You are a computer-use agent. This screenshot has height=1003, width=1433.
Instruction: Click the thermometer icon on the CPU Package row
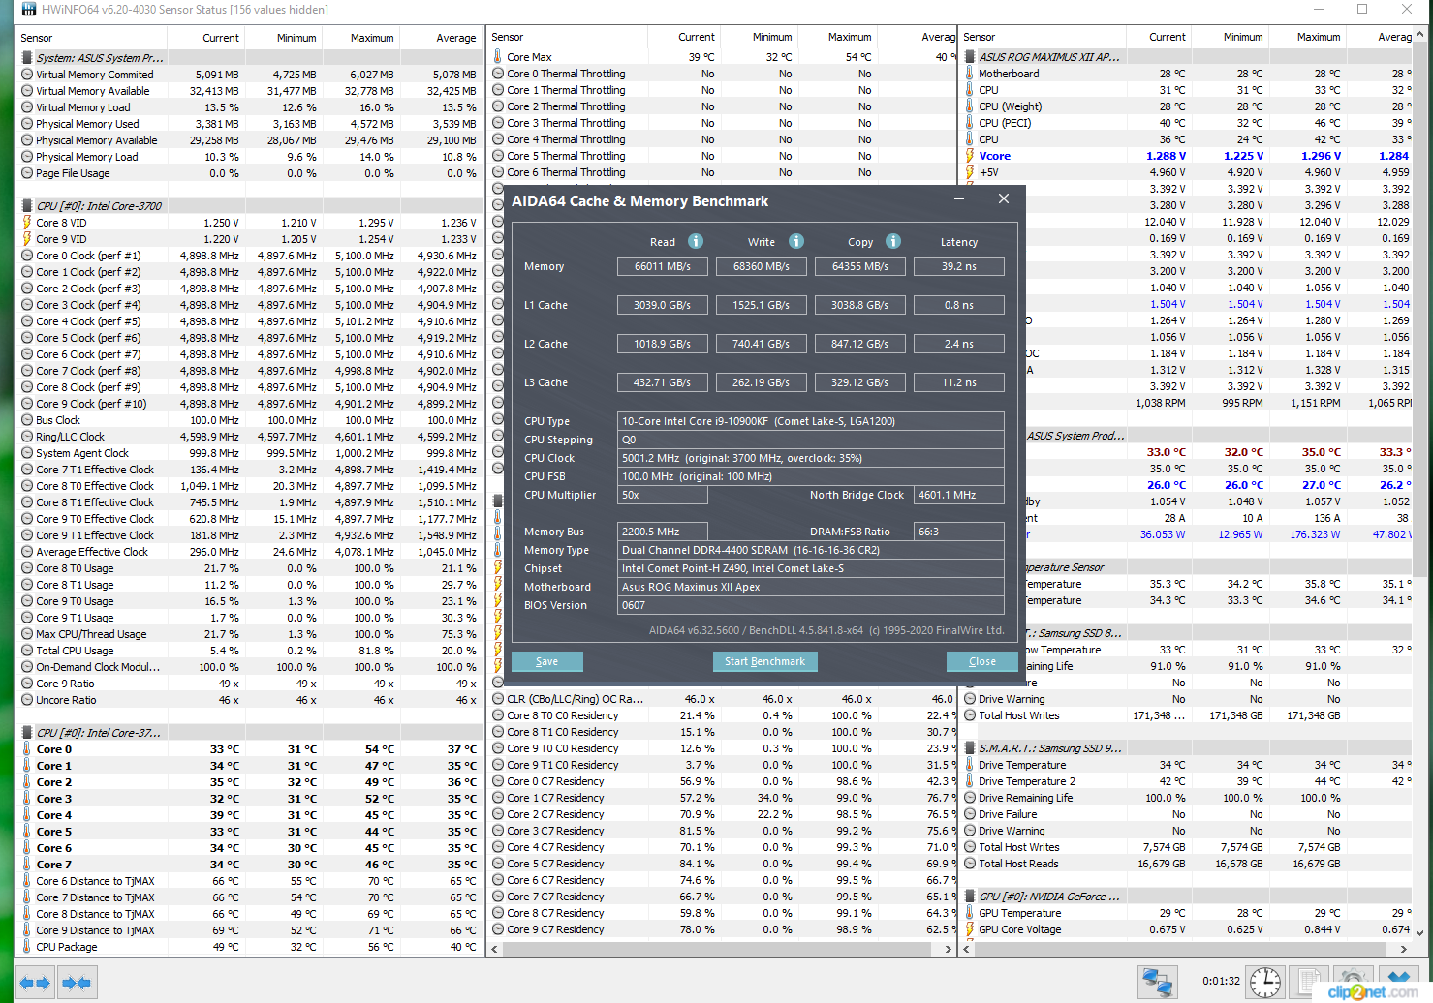pos(27,947)
